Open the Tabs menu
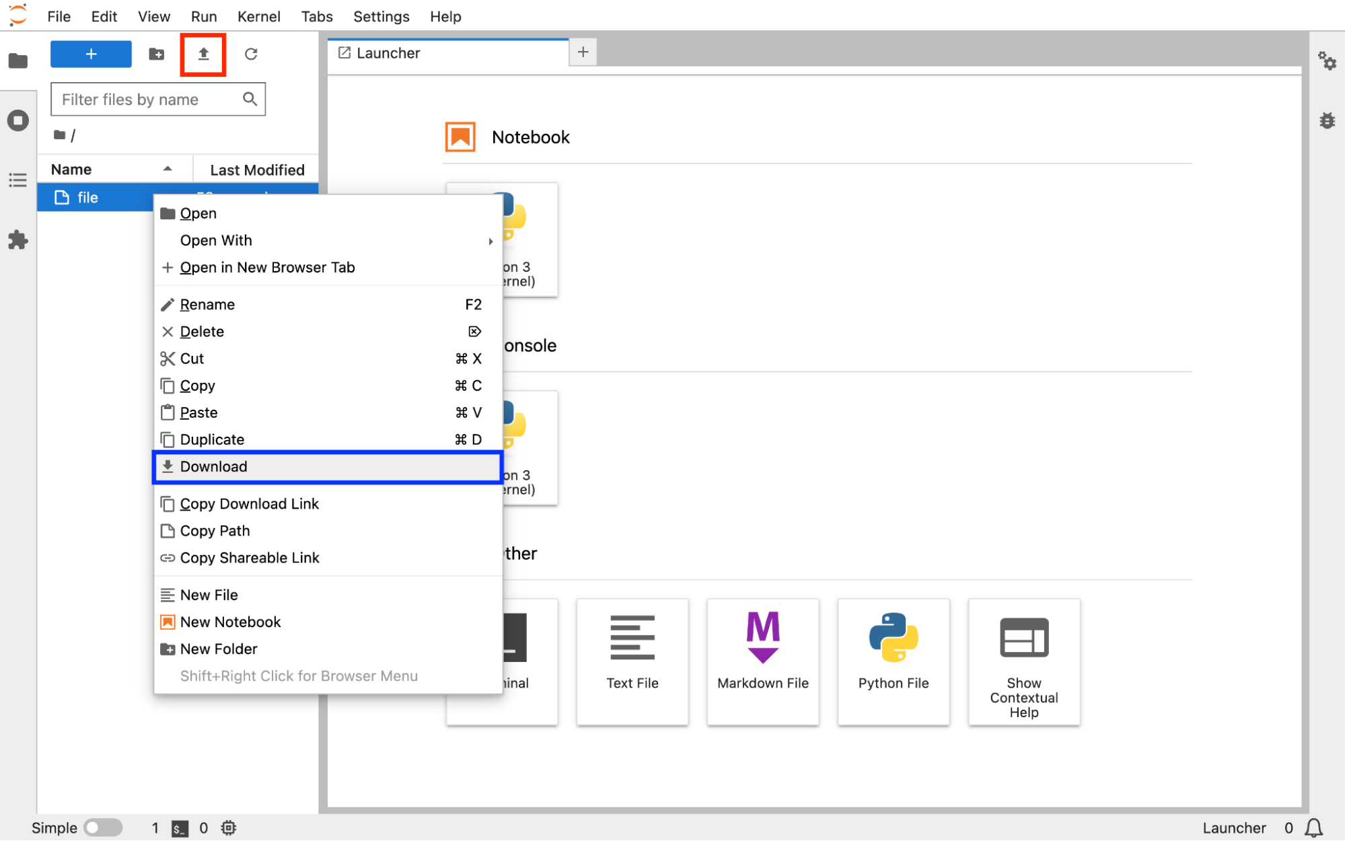This screenshot has height=841, width=1345. click(317, 16)
